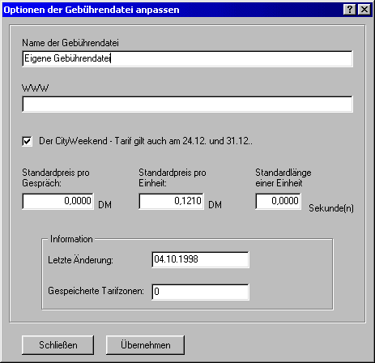Select the Standardpreis pro Gespräch field
This screenshot has width=375, height=363.
[58, 201]
